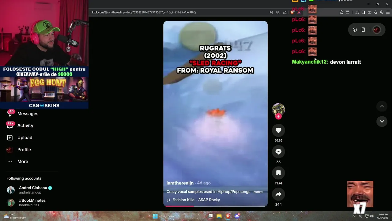Click the 244 shares count

tap(278, 204)
